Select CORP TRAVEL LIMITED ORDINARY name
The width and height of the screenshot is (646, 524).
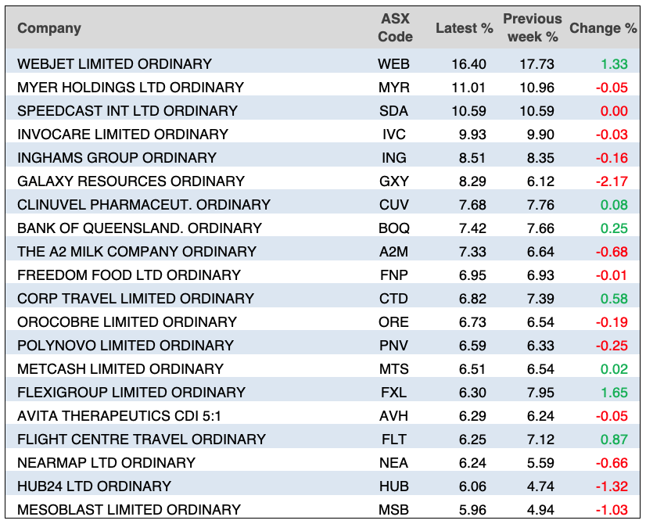point(135,298)
